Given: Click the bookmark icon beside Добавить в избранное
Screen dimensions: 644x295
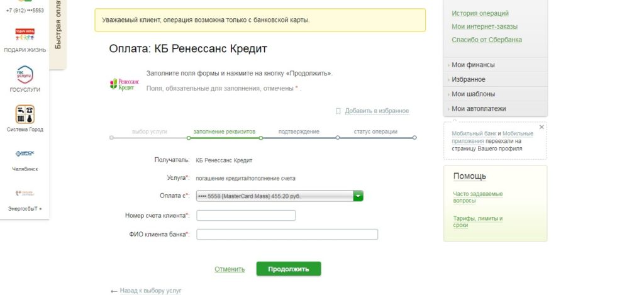Looking at the screenshot, I should click(x=338, y=111).
